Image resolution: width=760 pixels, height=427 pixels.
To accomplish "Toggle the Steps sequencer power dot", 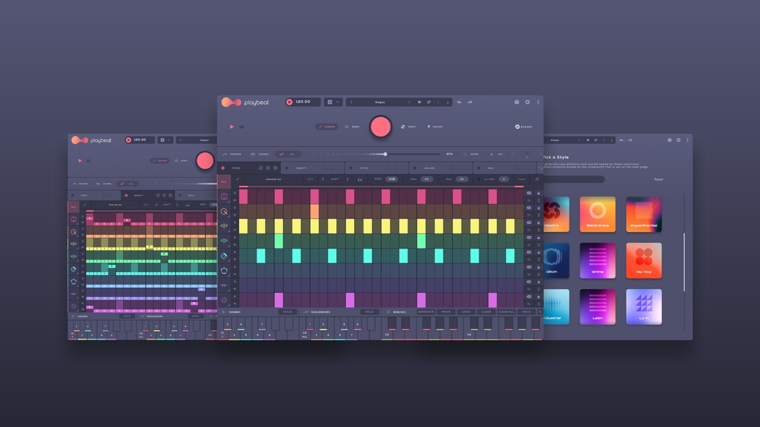I will coord(223,168).
